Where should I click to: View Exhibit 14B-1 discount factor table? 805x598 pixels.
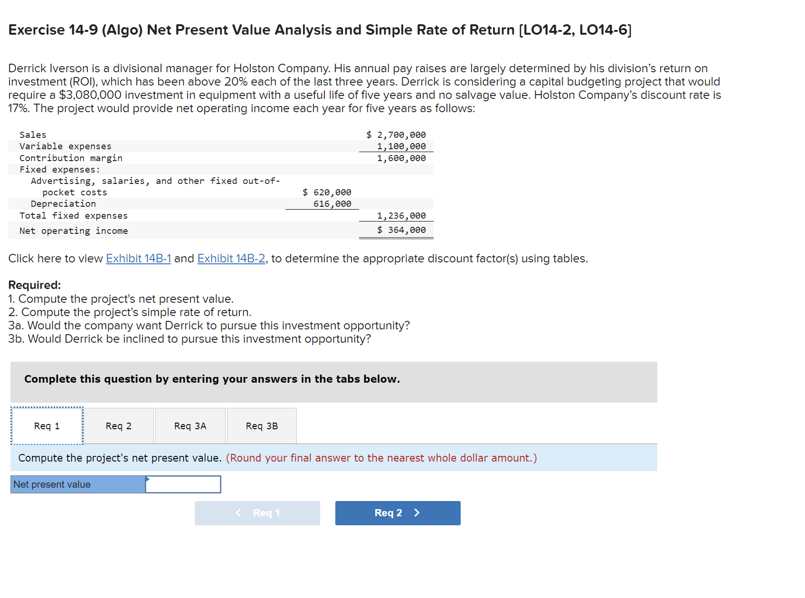[x=138, y=259]
